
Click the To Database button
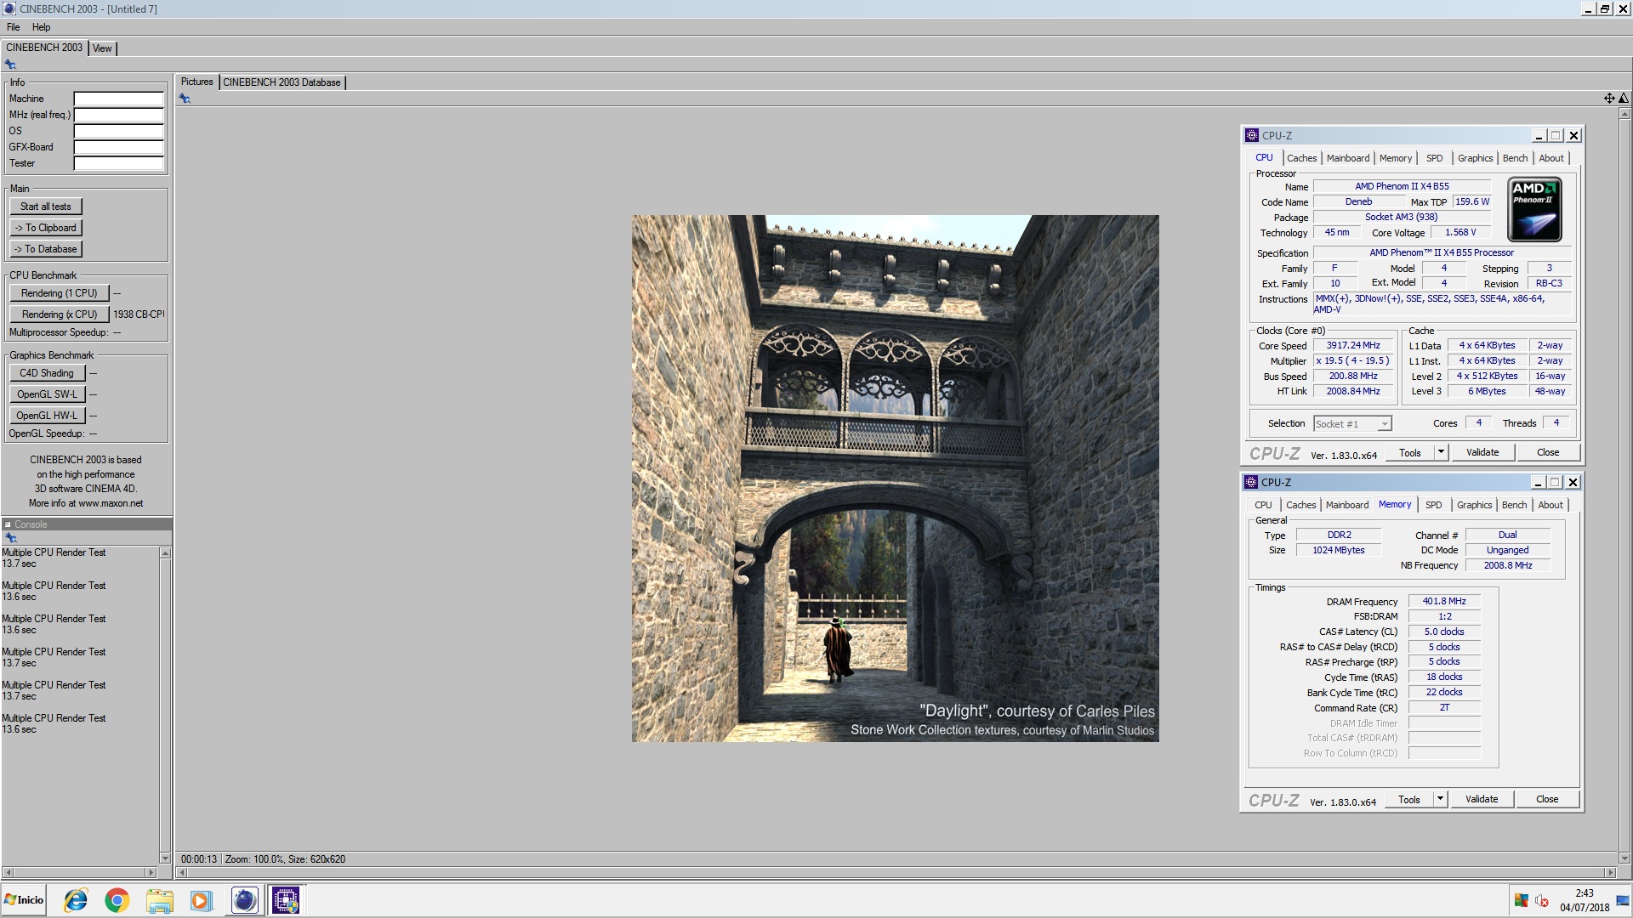coord(46,249)
